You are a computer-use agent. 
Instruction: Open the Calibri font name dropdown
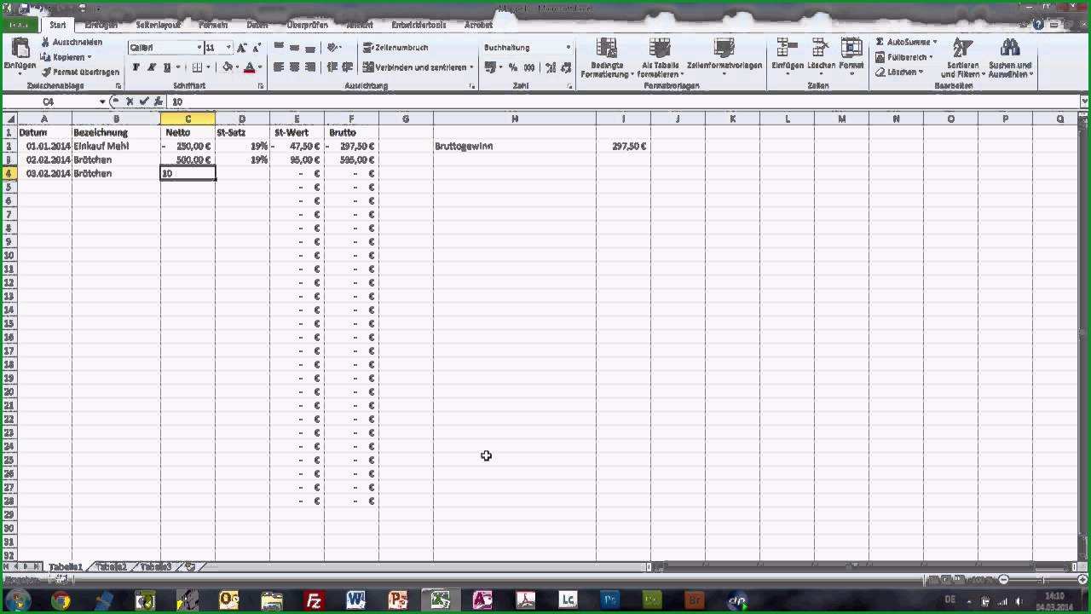[199, 48]
